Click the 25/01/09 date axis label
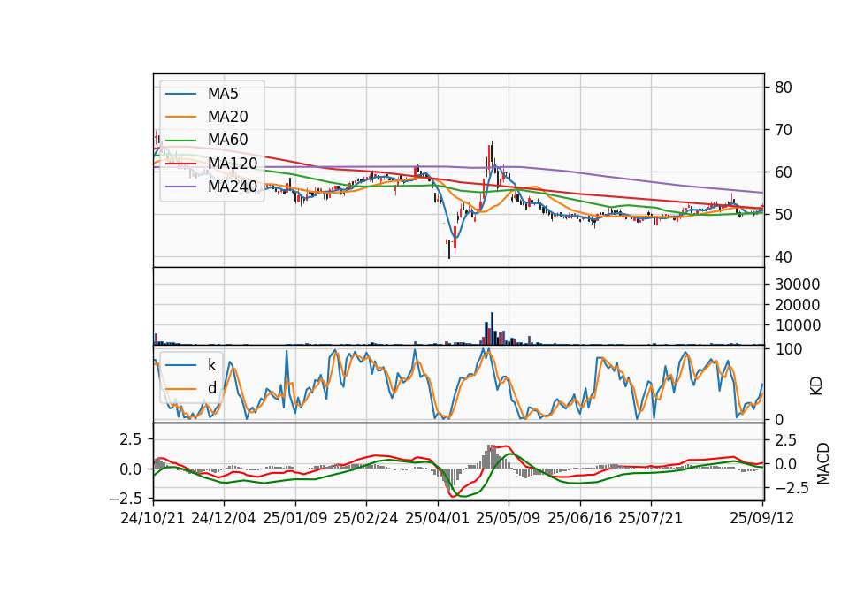The height and width of the screenshot is (610, 849). pos(295,519)
